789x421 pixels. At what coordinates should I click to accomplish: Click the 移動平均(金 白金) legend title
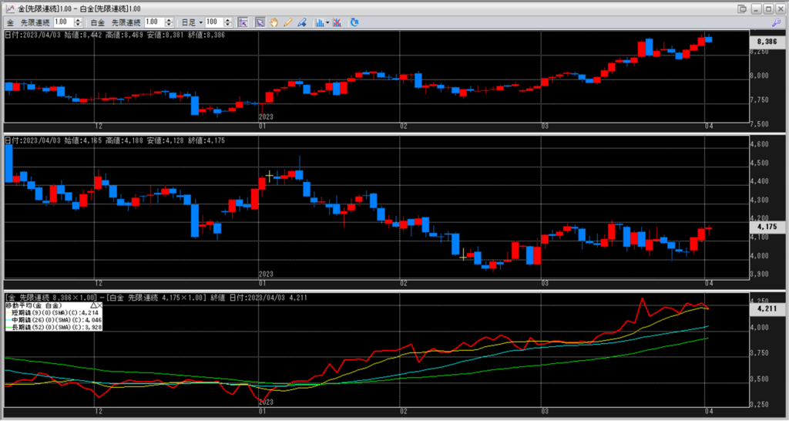coord(34,305)
